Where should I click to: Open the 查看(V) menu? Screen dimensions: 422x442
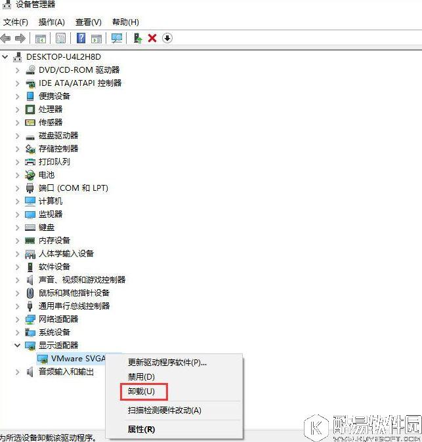pyautogui.click(x=89, y=22)
